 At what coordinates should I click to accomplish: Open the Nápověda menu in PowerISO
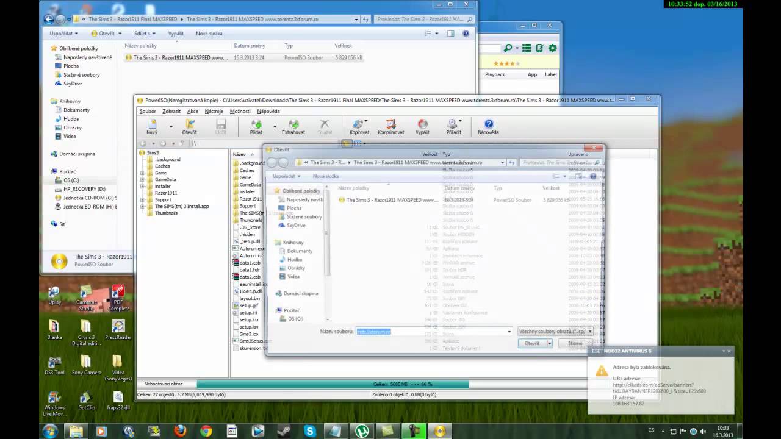point(268,111)
